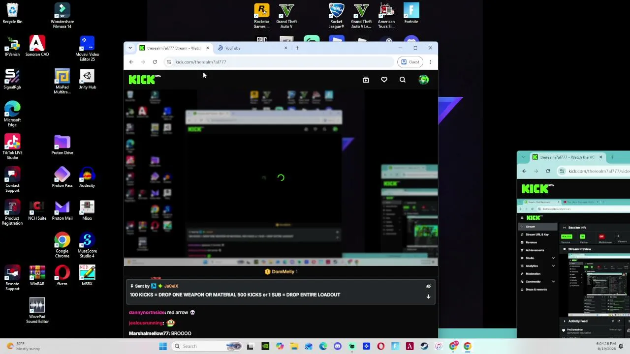View site information icon in address bar
Image resolution: width=630 pixels, height=354 pixels.
[x=169, y=62]
